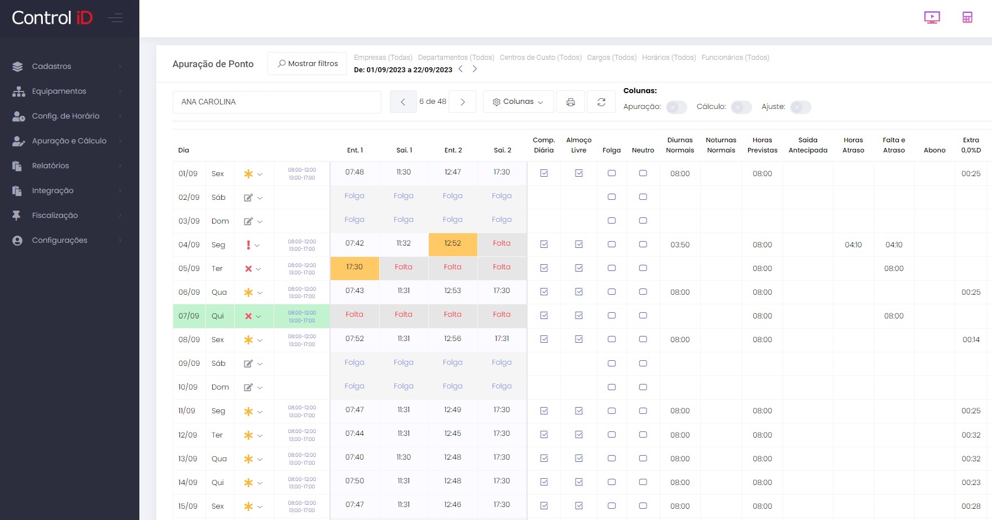Enable the Cálculo columns switch
The image size is (992, 520).
741,107
